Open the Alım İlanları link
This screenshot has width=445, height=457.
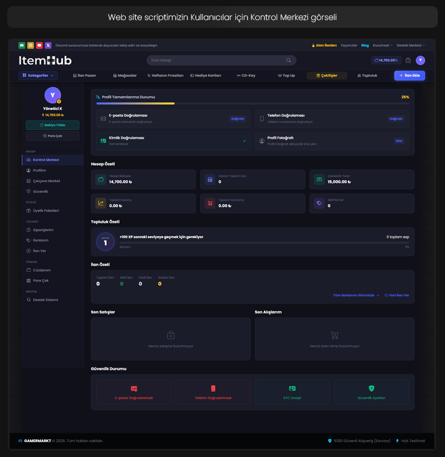[324, 45]
